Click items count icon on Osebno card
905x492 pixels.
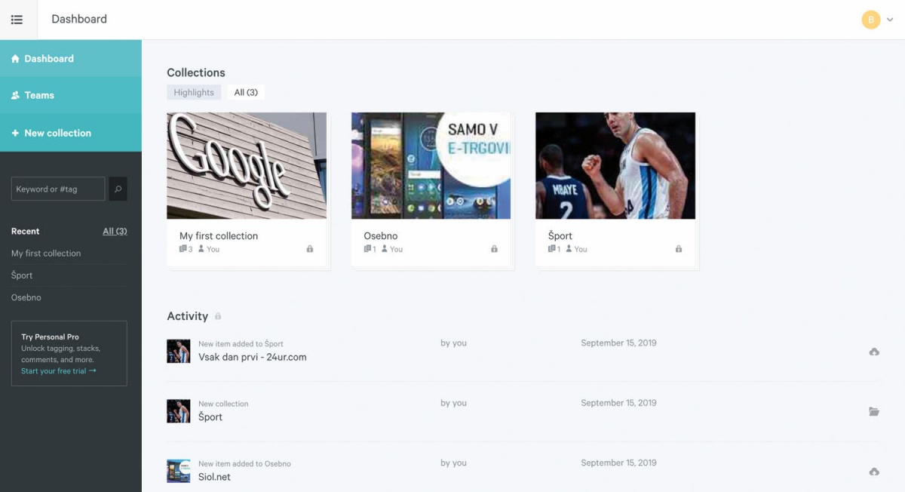pyautogui.click(x=367, y=249)
